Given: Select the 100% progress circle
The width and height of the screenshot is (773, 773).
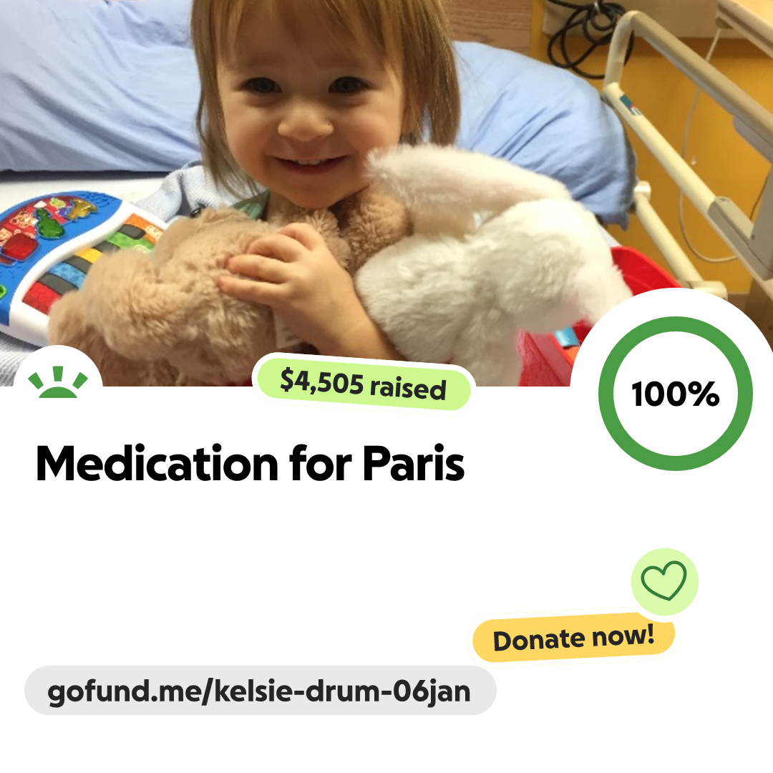Looking at the screenshot, I should (676, 394).
